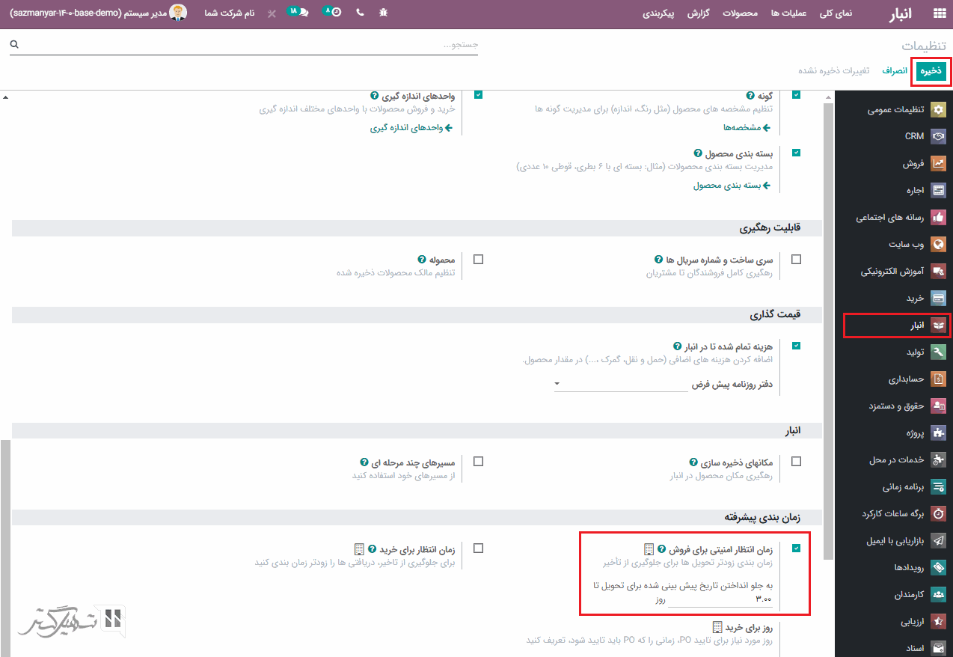Screen dimensions: 953x657
Task: Click the bug debug icon in top bar
Action: [x=384, y=13]
